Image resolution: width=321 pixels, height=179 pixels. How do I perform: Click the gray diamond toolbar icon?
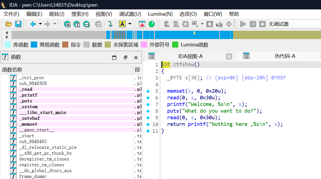pyautogui.click(x=229, y=24)
